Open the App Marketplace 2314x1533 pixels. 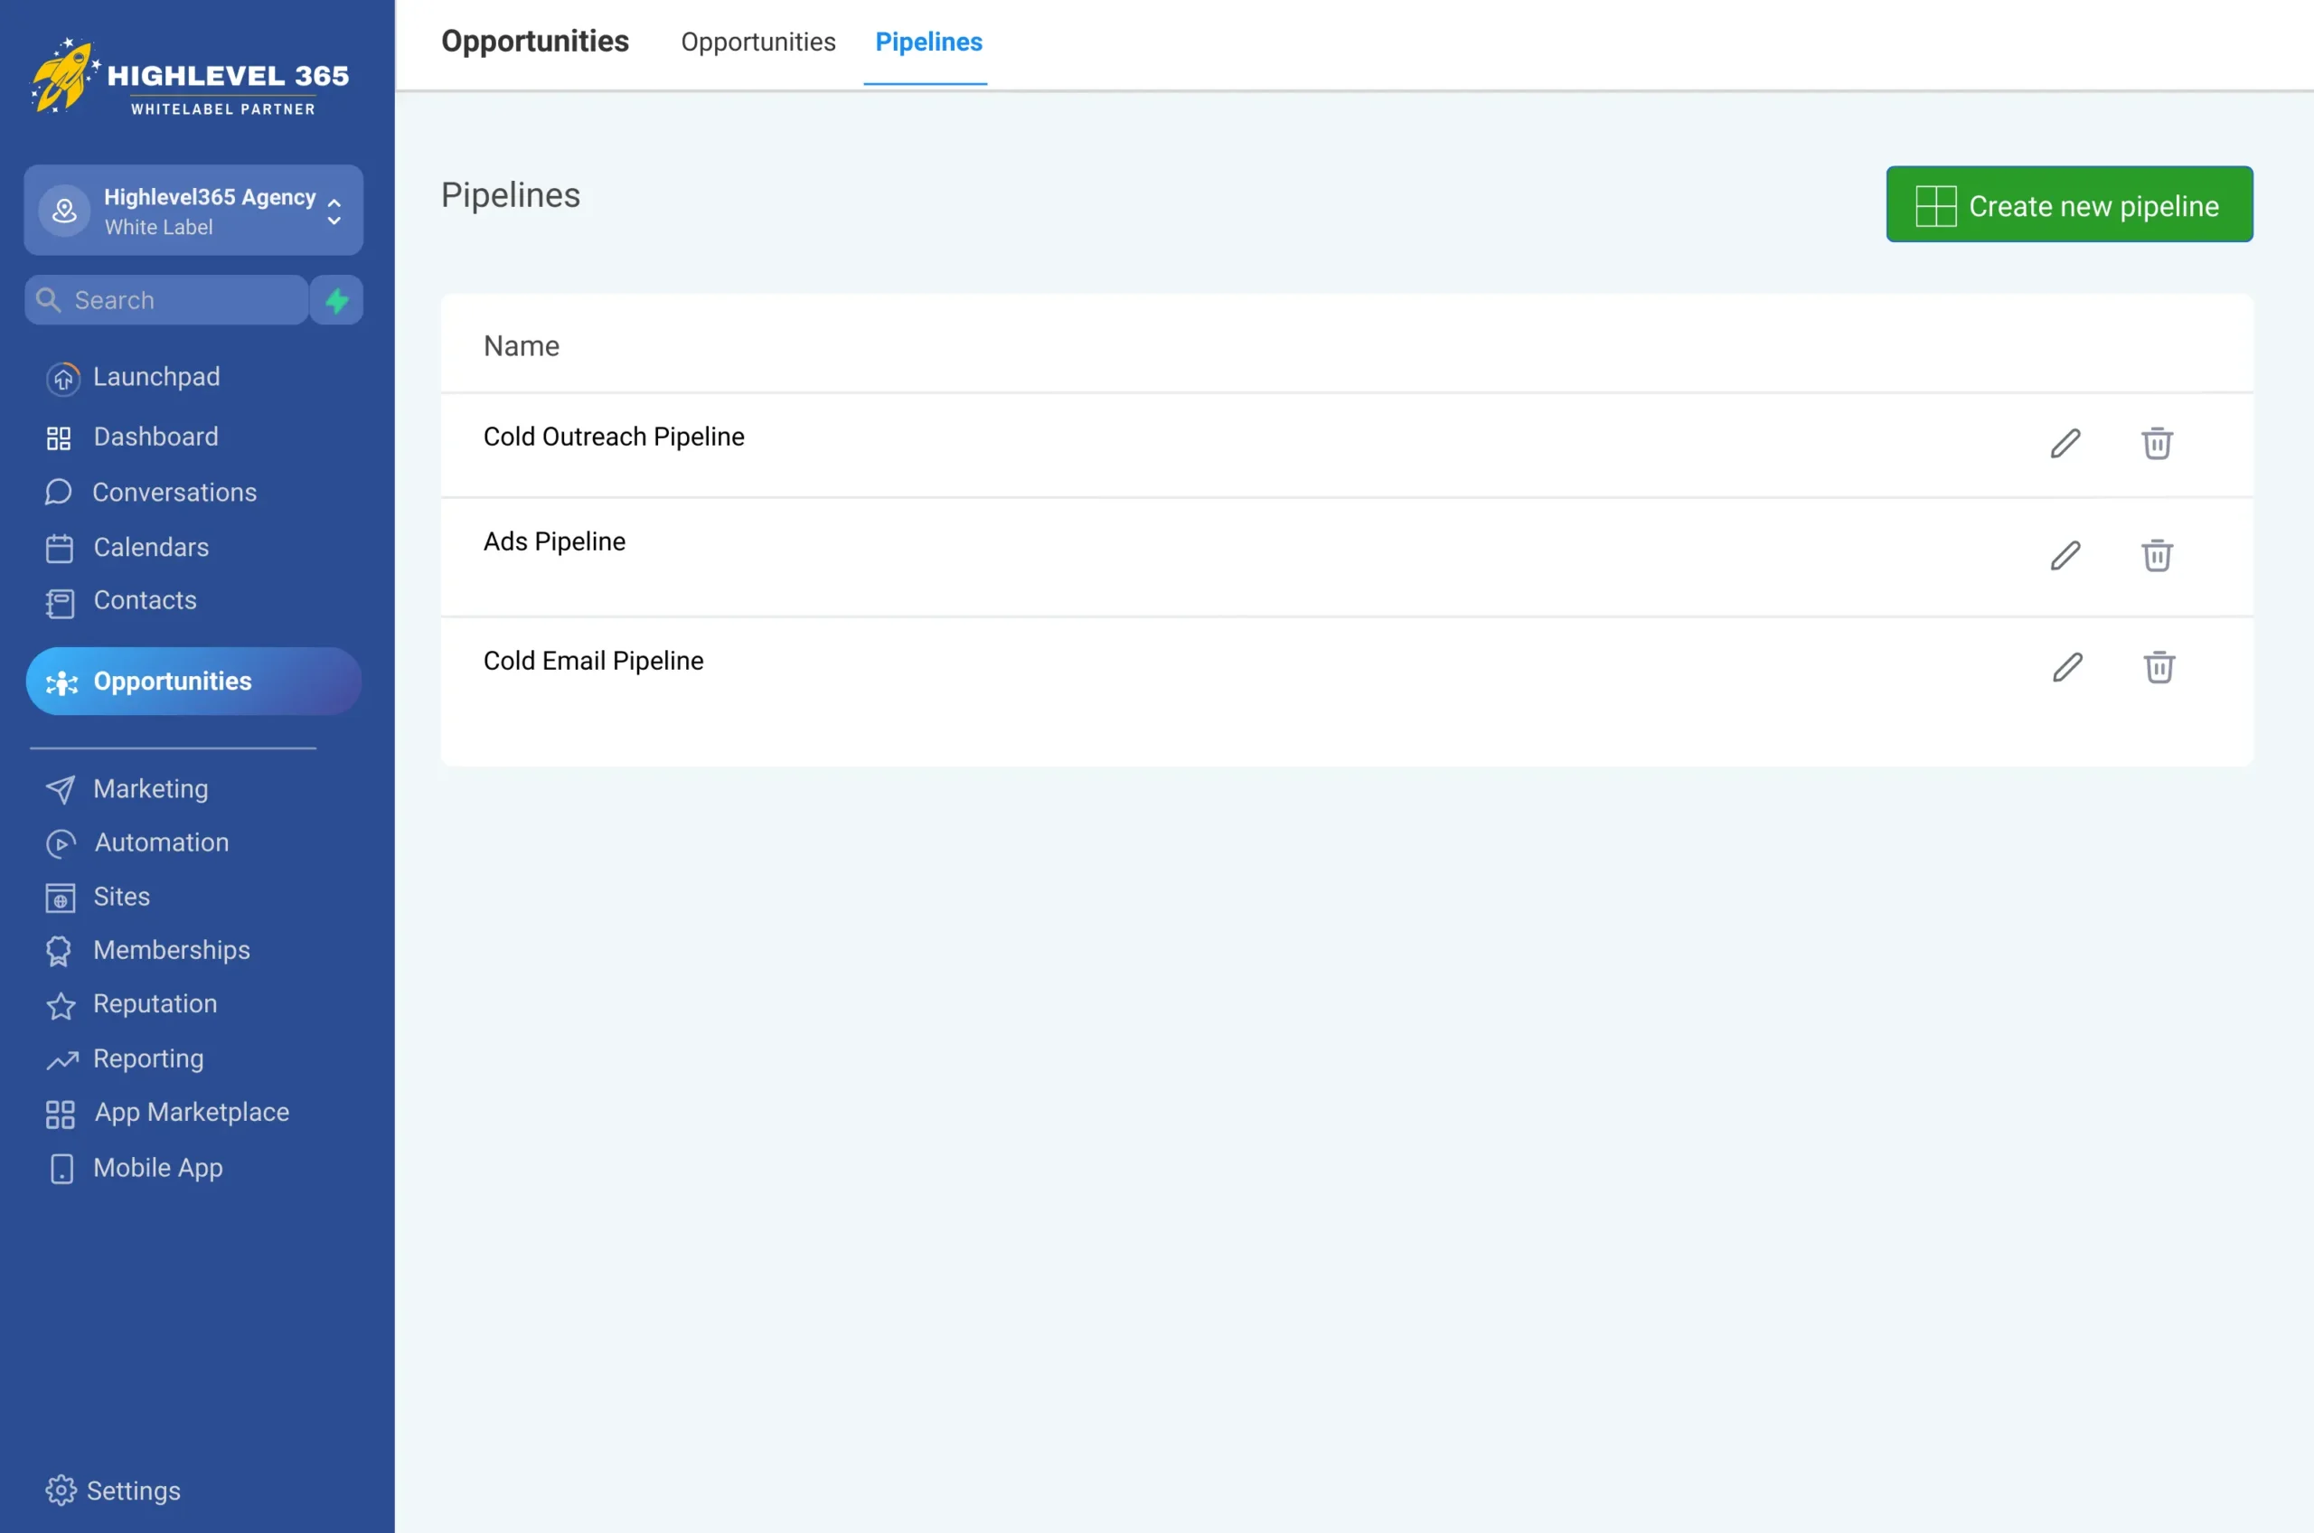191,1113
